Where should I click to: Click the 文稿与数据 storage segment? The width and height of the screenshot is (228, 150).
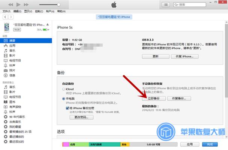point(104,144)
